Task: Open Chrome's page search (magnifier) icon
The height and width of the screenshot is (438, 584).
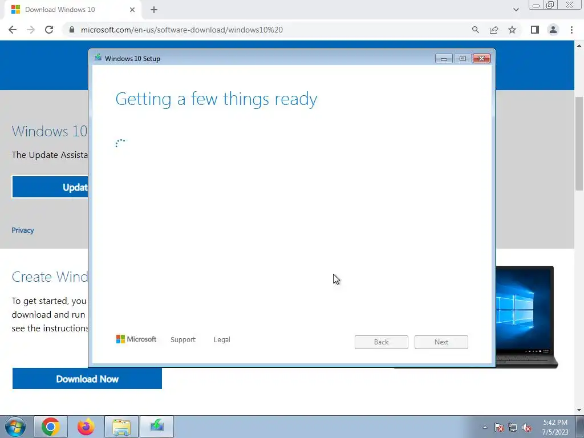Action: point(475,30)
